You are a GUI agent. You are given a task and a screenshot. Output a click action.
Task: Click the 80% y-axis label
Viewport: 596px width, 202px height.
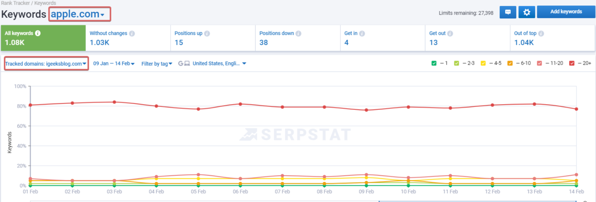click(21, 106)
